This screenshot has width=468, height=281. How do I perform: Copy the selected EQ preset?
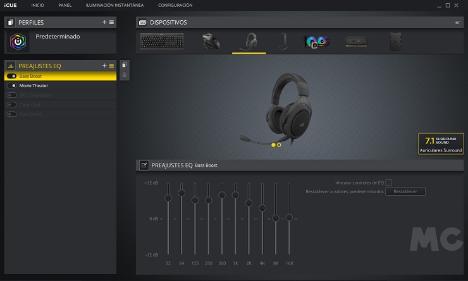point(125,65)
